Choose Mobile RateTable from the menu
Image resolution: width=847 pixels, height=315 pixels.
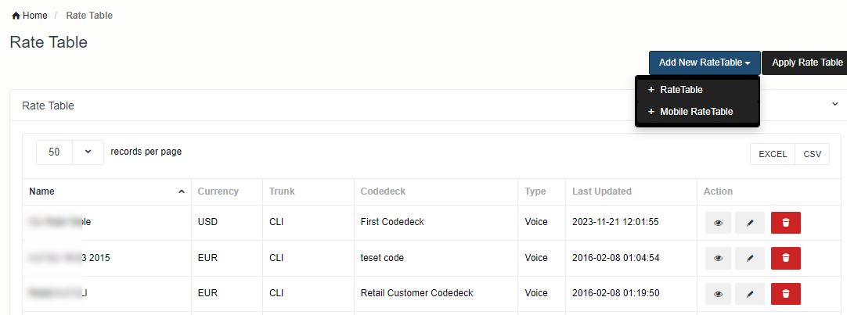coord(696,112)
